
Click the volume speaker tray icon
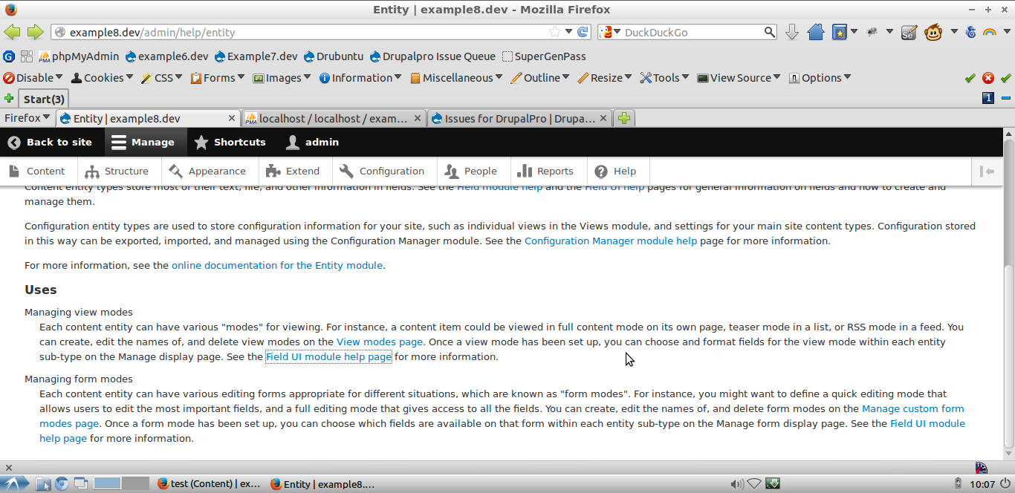point(736,484)
